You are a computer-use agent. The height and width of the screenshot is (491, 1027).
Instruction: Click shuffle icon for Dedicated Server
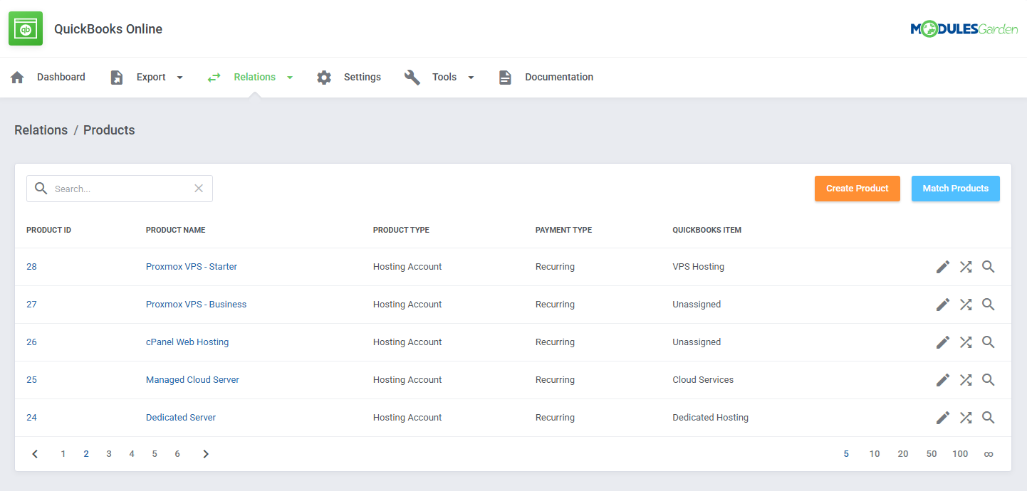pos(966,418)
